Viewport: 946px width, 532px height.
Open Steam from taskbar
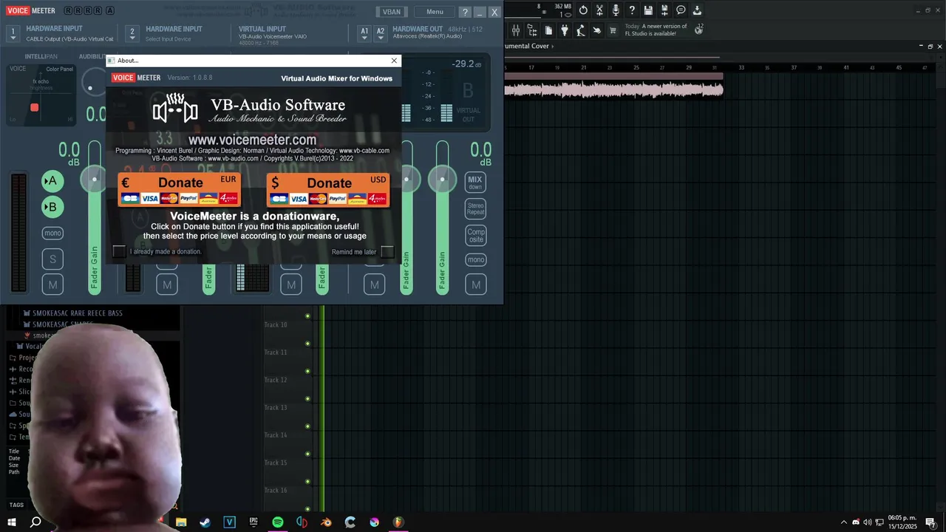click(205, 522)
